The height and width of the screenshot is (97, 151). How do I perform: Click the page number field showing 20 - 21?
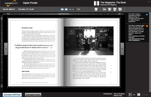click(72, 9)
